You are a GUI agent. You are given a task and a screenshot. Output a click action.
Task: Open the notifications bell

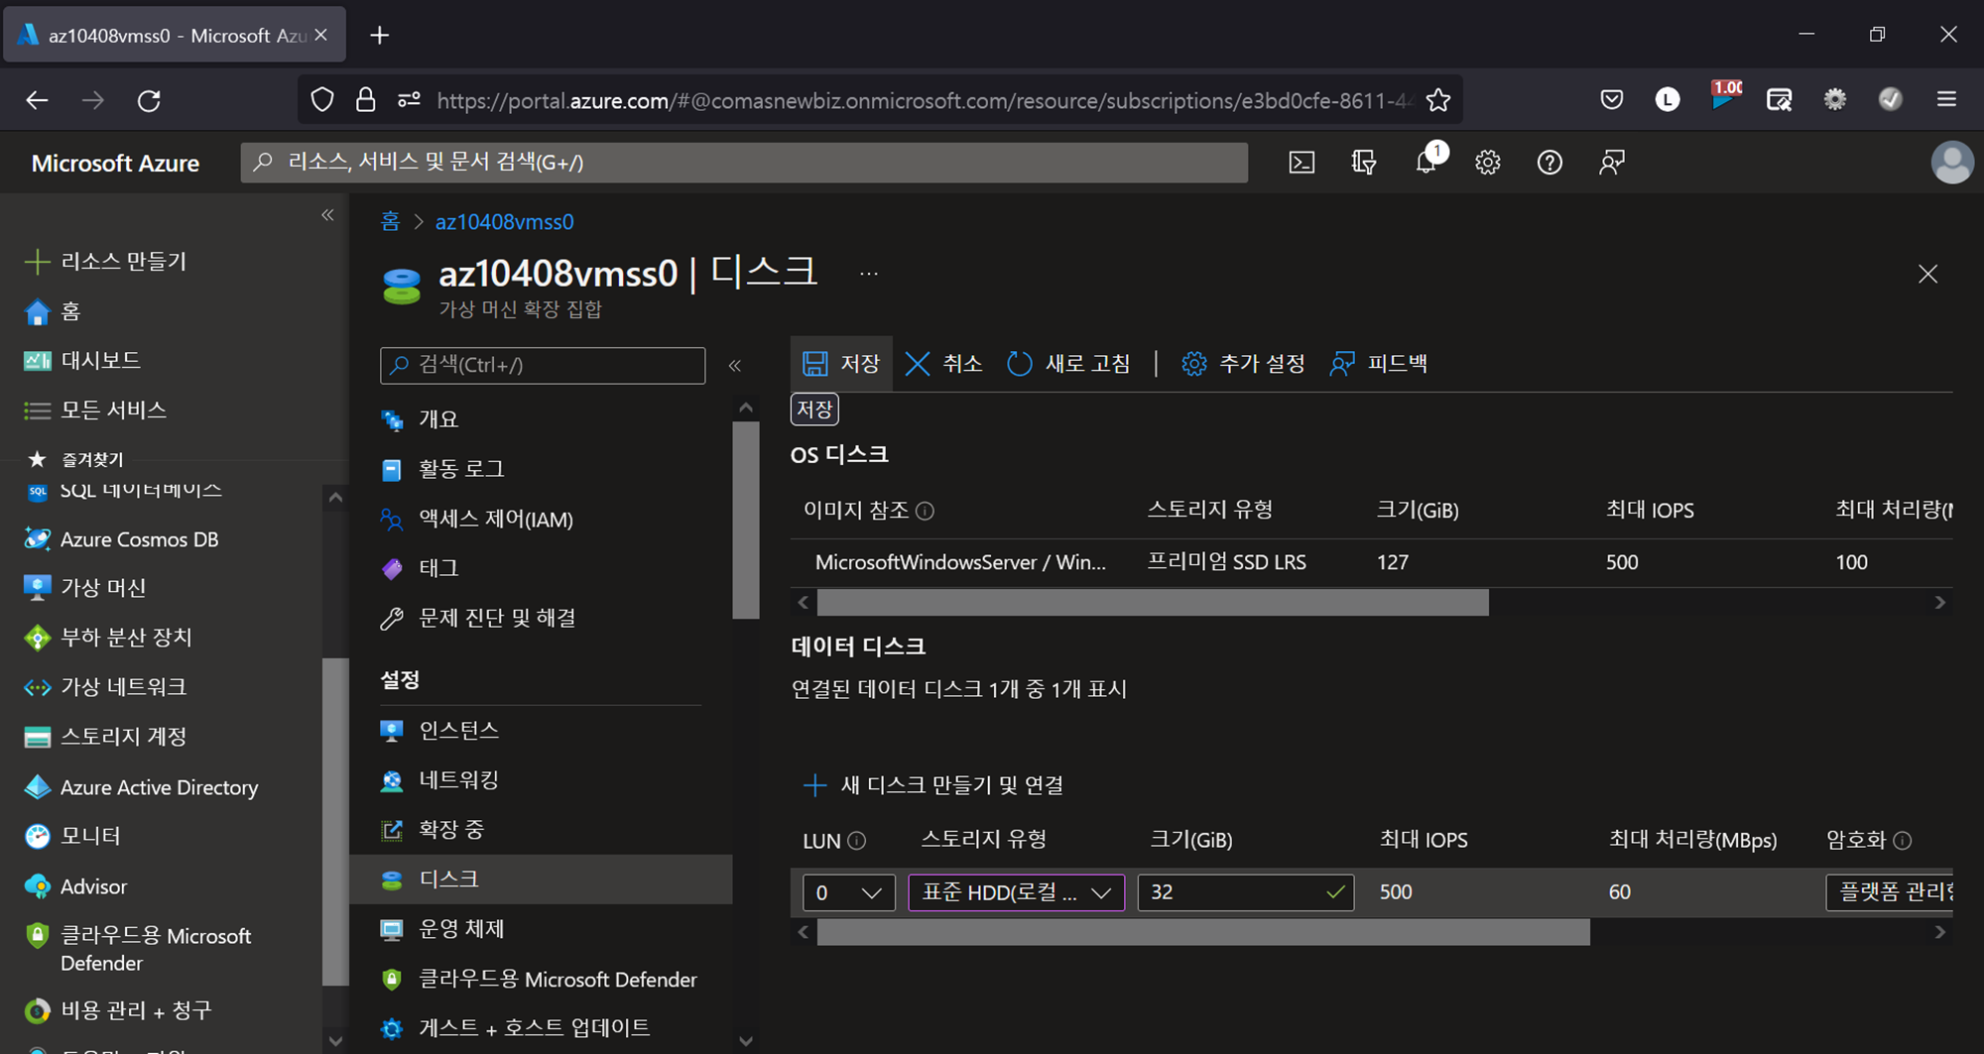(1427, 161)
